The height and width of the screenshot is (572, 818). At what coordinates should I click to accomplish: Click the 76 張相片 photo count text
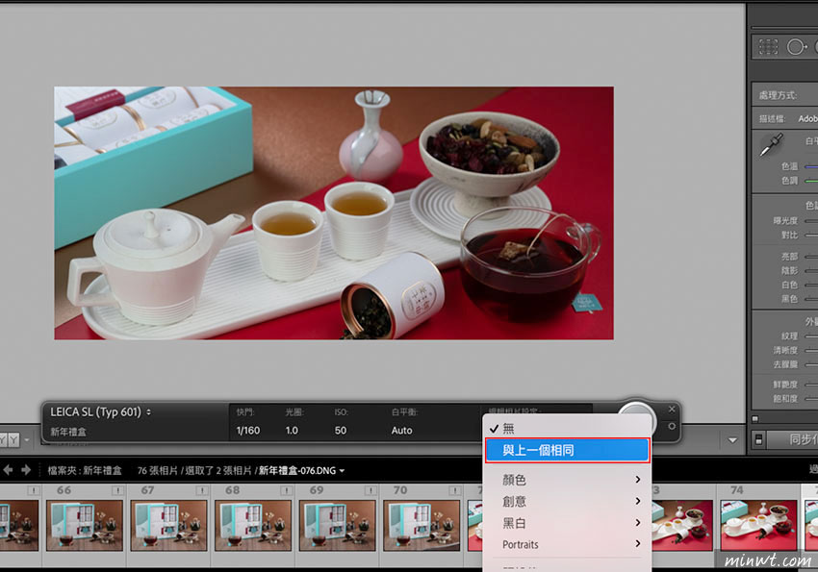tap(157, 470)
